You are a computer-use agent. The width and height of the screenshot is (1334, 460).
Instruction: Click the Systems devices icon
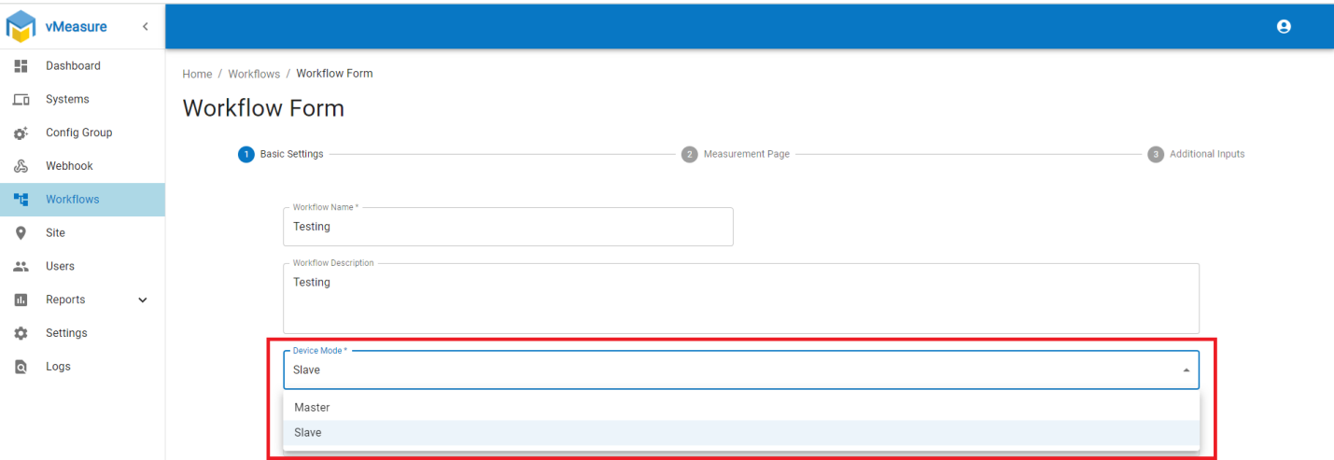[x=21, y=99]
